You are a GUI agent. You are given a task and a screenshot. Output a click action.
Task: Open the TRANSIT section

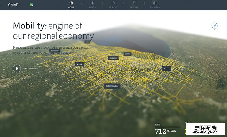(113, 5)
